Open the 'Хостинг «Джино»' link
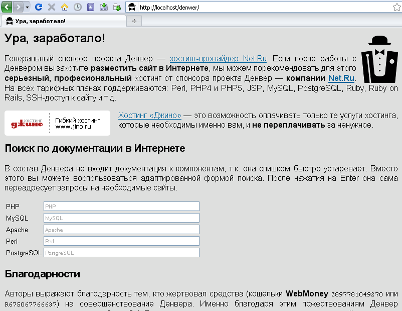The width and height of the screenshot is (402, 311). 150,116
